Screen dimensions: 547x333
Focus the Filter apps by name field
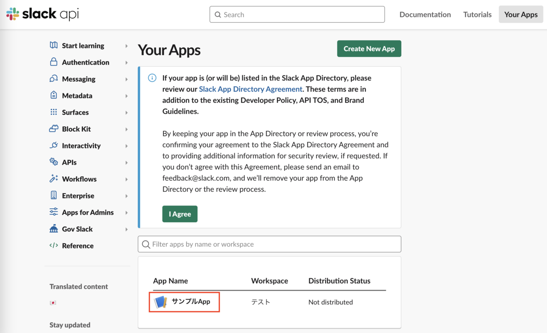(x=269, y=244)
